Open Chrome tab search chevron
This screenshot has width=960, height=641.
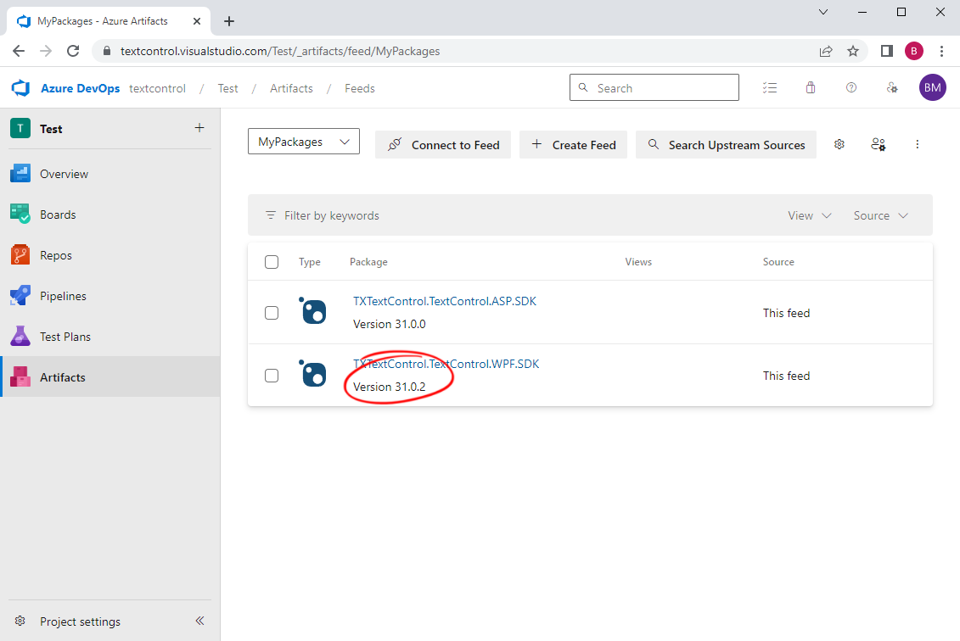[823, 12]
